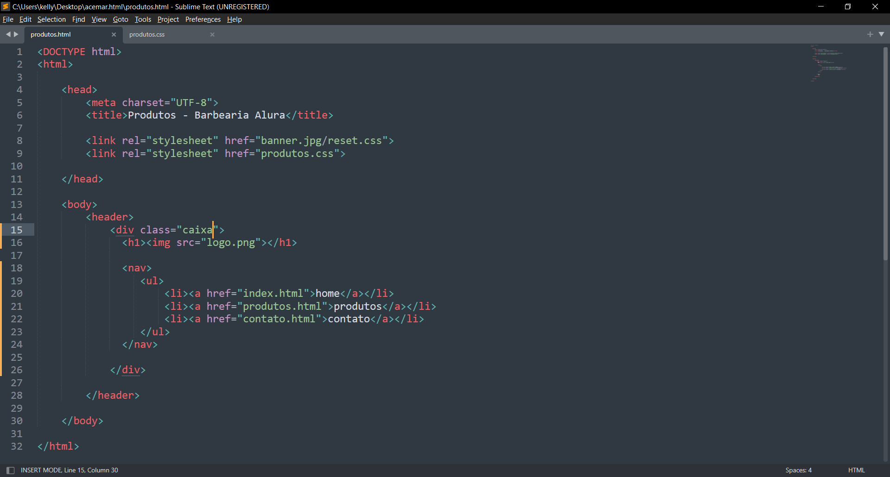This screenshot has height=477, width=890.
Task: Click the produtos.css href value
Action: (297, 153)
